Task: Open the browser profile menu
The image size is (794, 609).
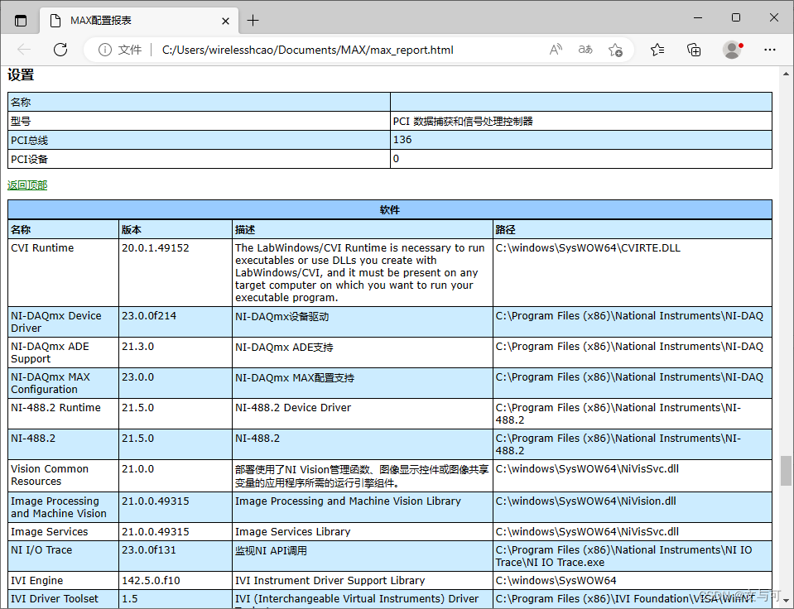Action: [x=731, y=50]
